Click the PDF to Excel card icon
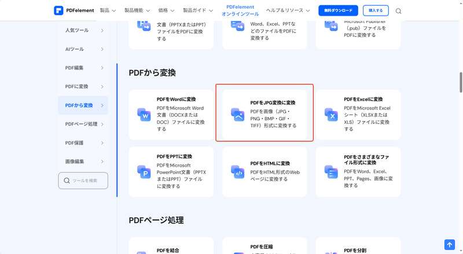The height and width of the screenshot is (254, 463). click(x=331, y=115)
